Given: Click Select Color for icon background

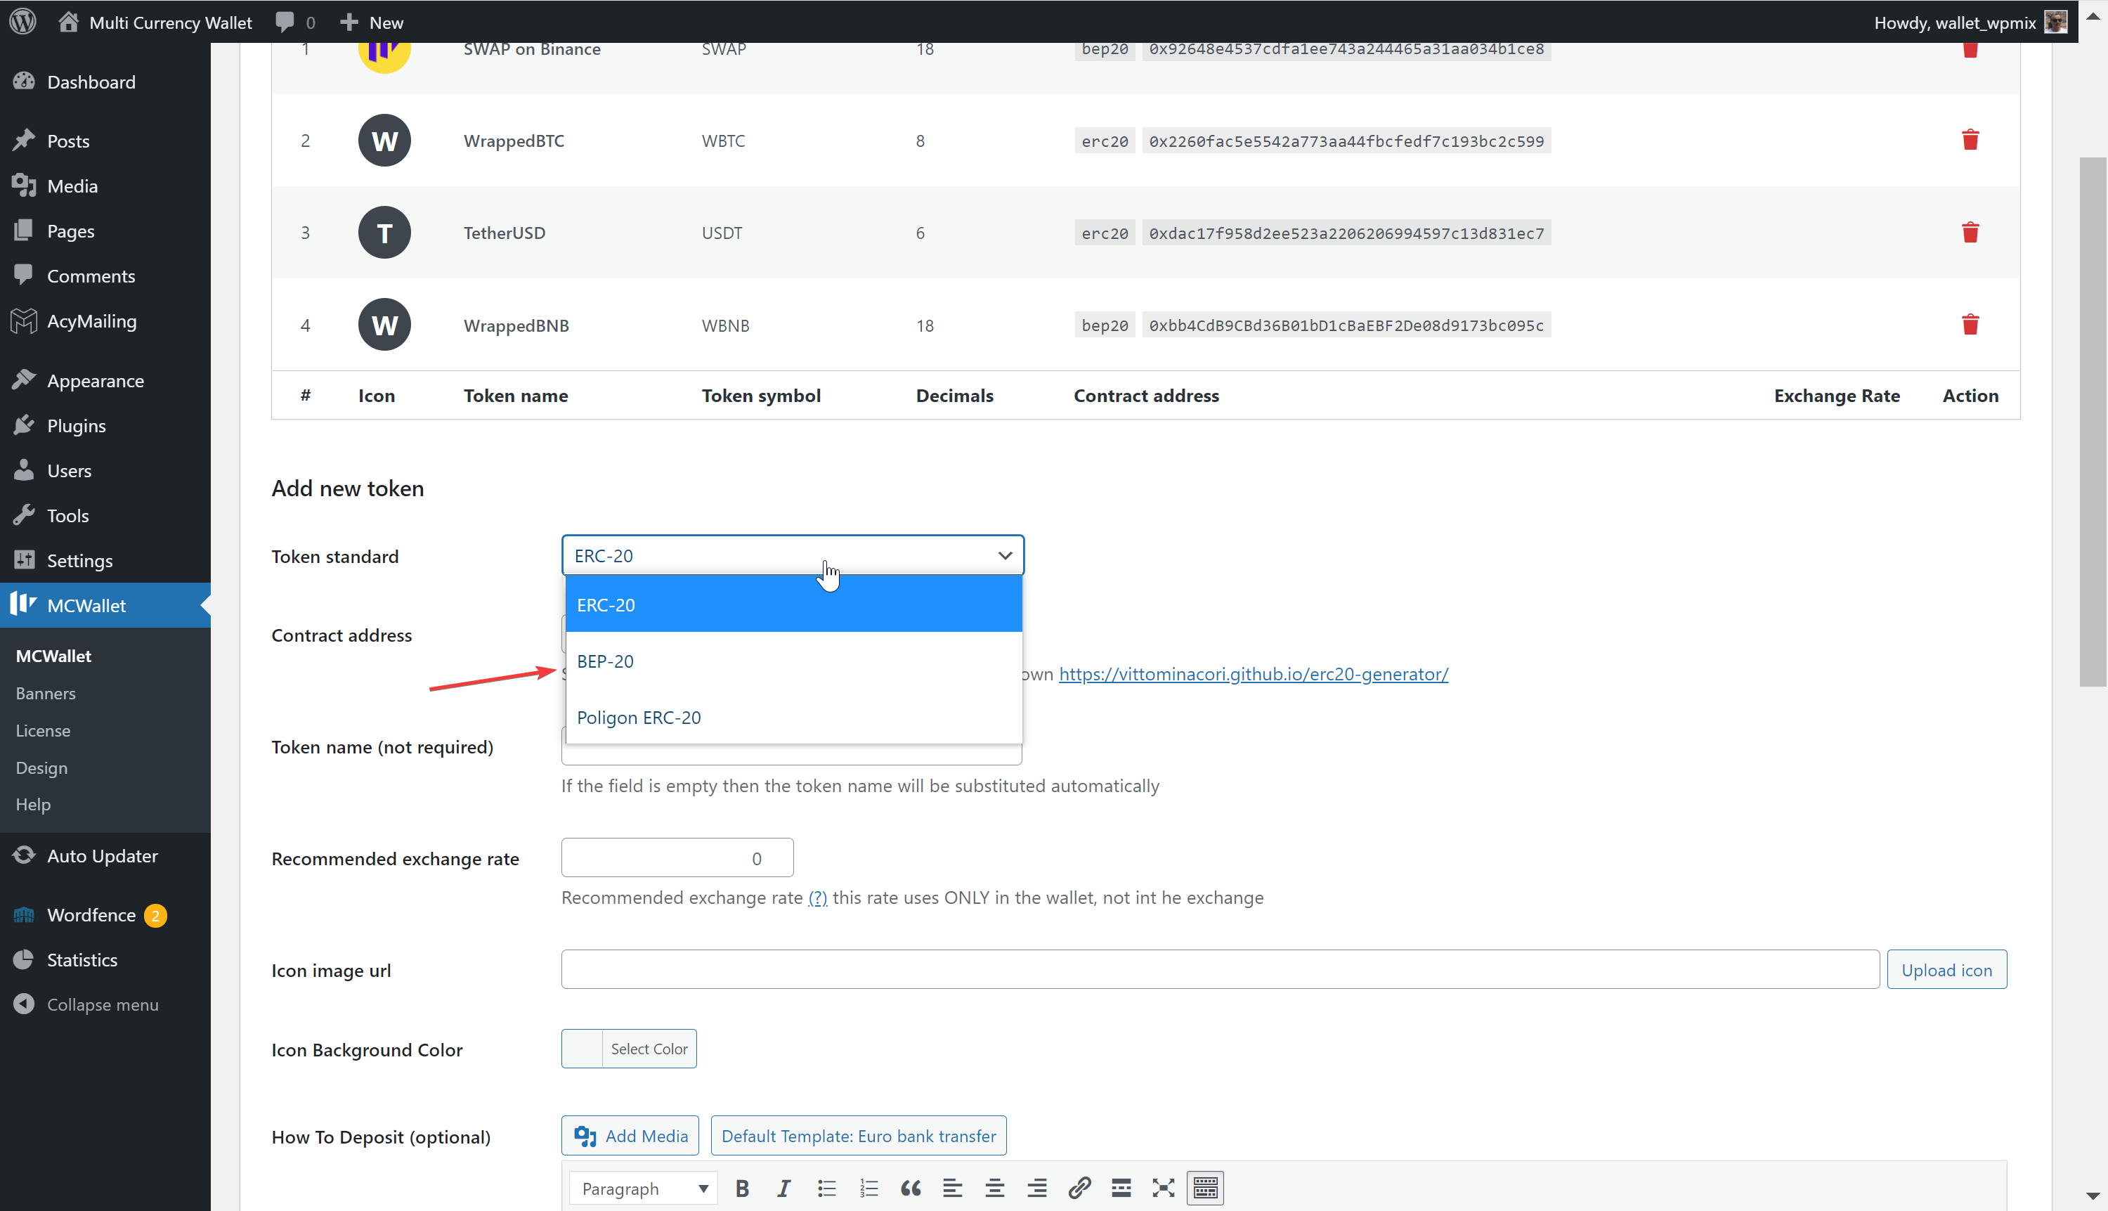Looking at the screenshot, I should coord(649,1048).
